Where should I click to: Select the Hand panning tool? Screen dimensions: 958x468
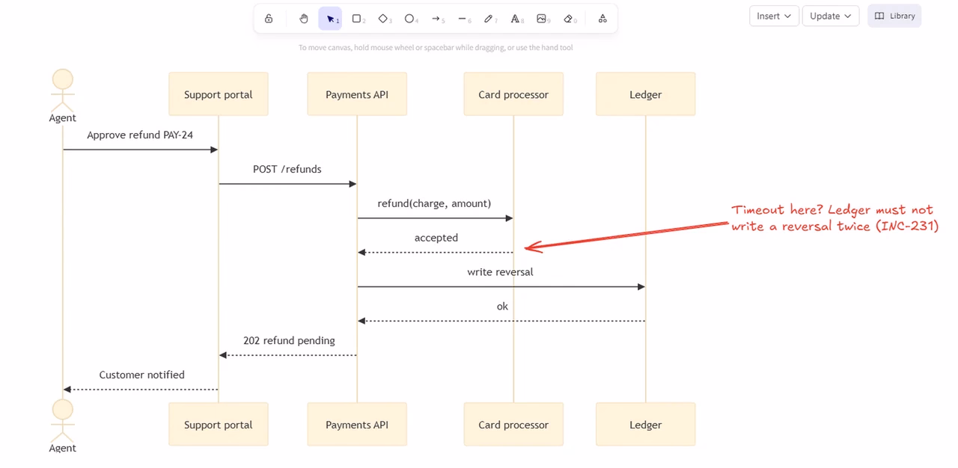click(x=304, y=19)
